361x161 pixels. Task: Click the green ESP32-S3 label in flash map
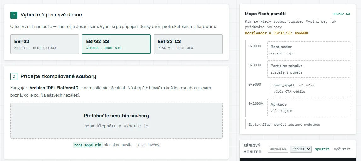[x=342, y=14]
